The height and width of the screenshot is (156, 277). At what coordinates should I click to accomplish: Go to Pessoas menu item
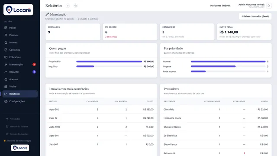(20, 35)
